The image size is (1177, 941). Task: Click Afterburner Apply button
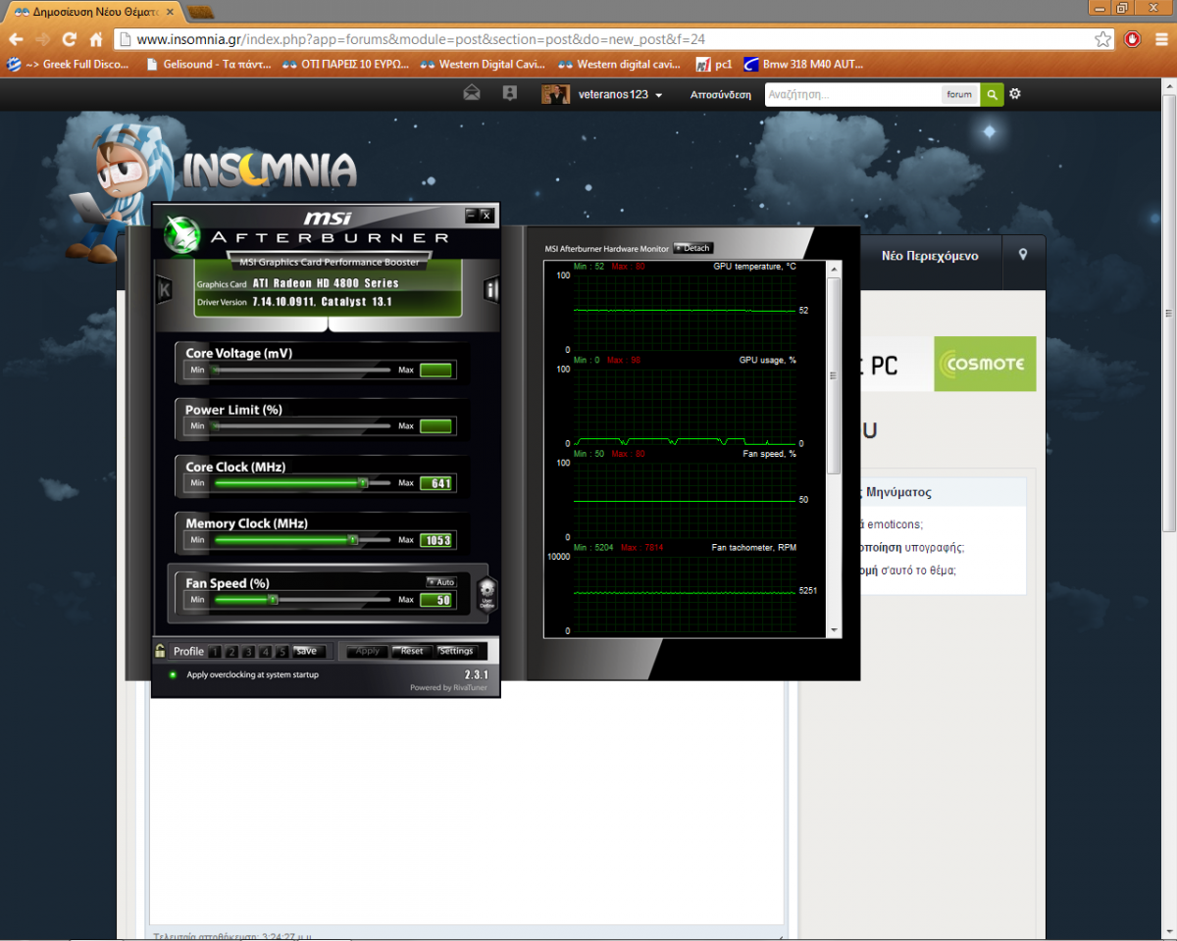pos(368,651)
